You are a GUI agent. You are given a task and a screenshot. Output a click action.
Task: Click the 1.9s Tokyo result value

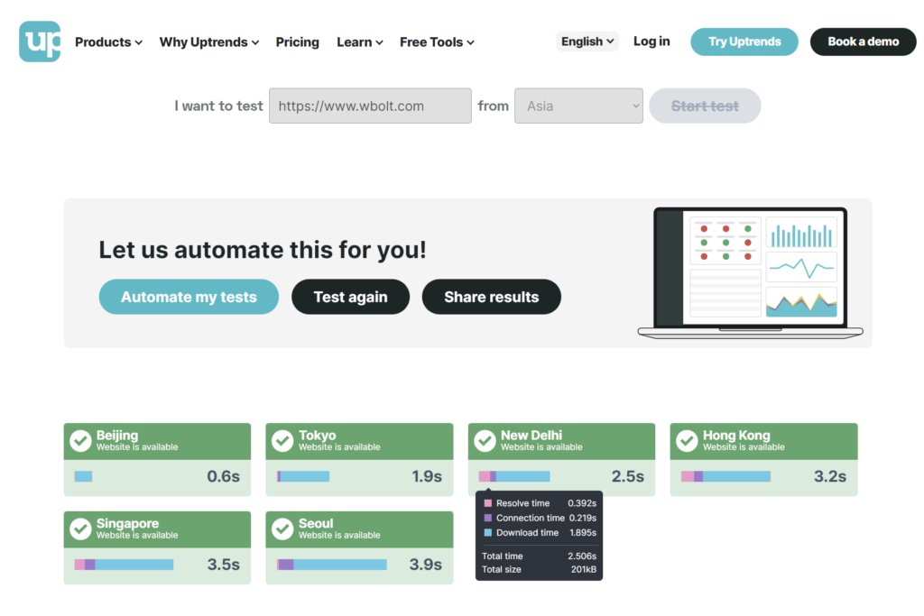(x=427, y=476)
